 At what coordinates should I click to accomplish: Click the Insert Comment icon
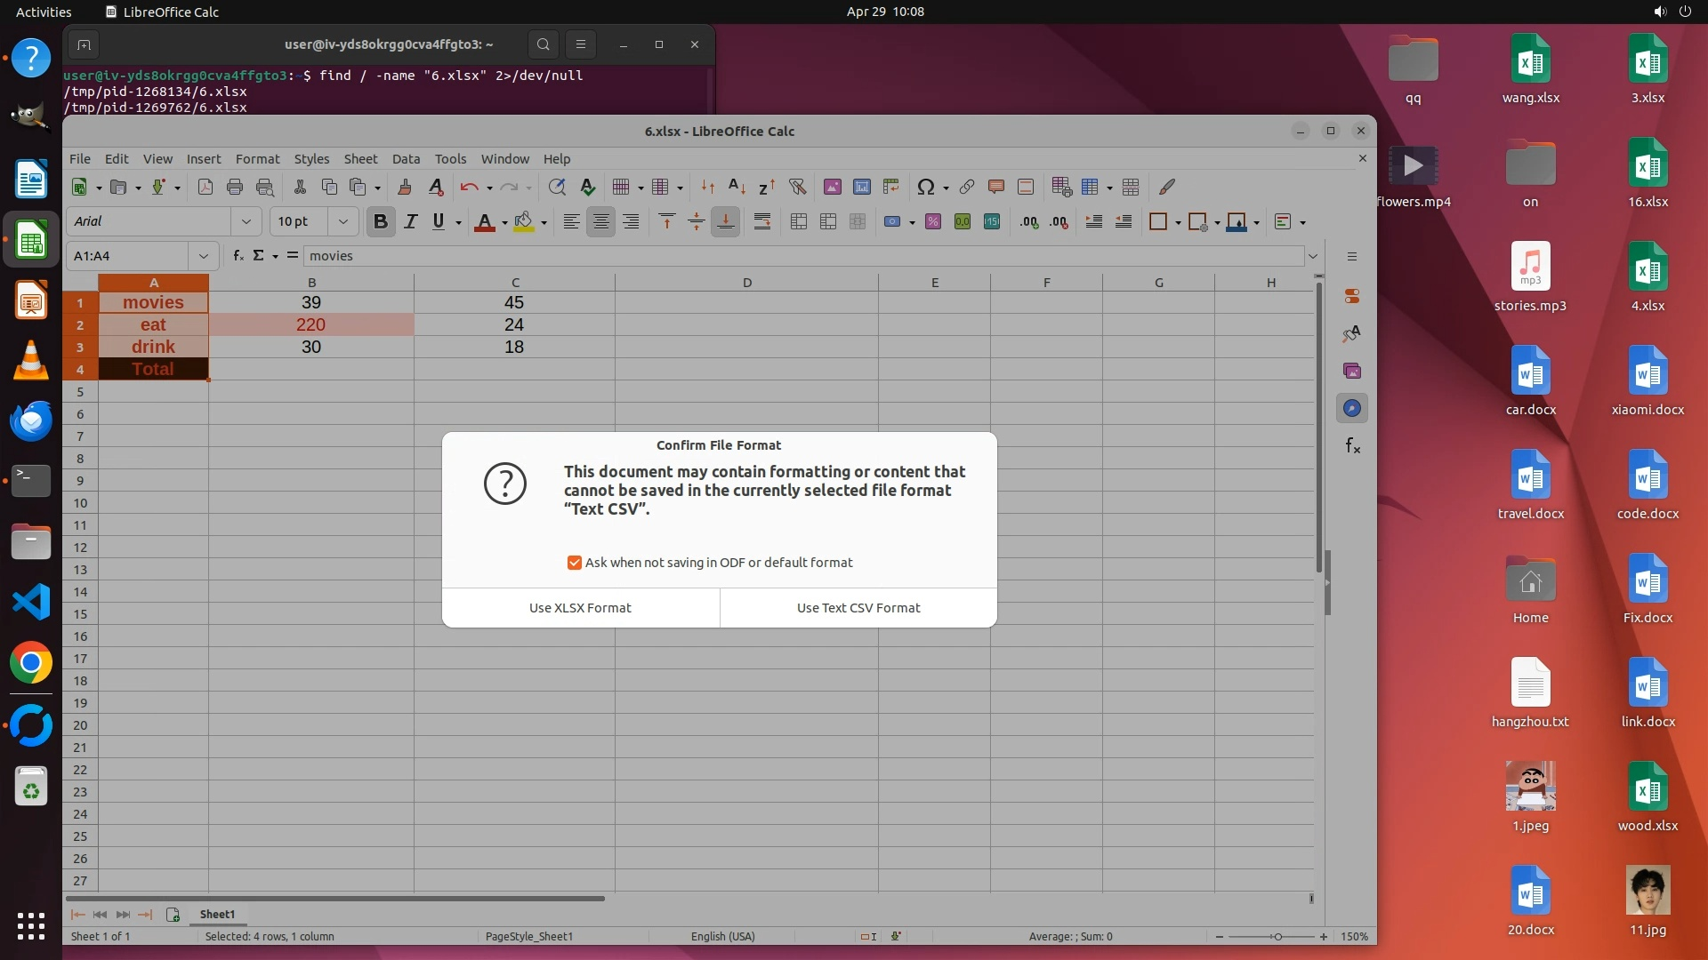996,187
